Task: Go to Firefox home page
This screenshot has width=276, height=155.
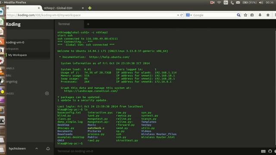Action: pos(268,15)
